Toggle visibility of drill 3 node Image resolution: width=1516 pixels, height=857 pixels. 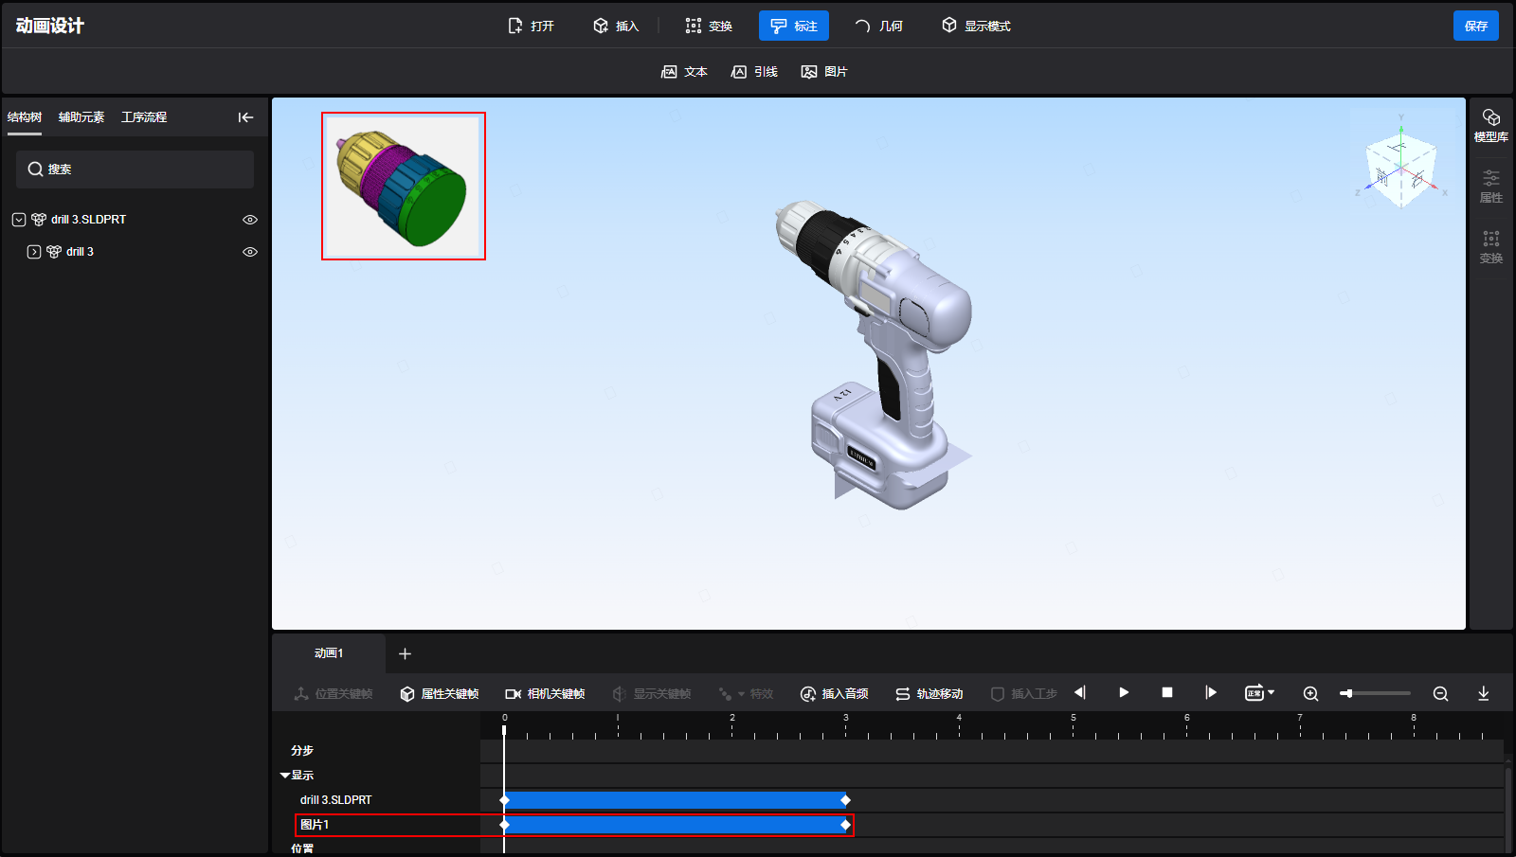[x=250, y=252]
